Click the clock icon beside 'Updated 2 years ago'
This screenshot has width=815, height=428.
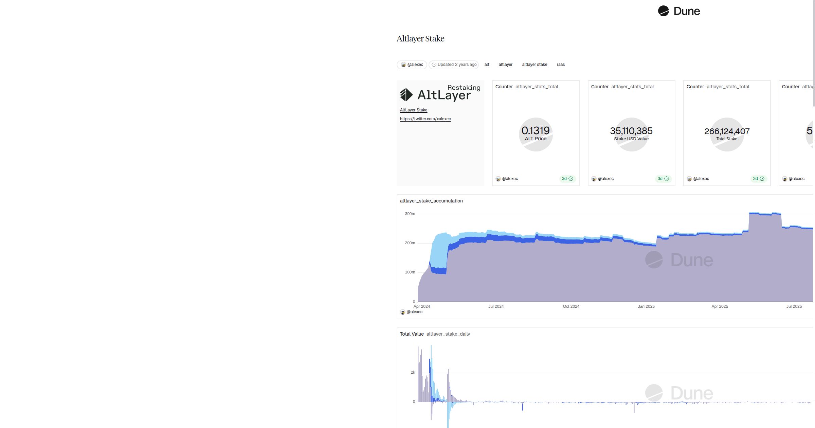[434, 65]
